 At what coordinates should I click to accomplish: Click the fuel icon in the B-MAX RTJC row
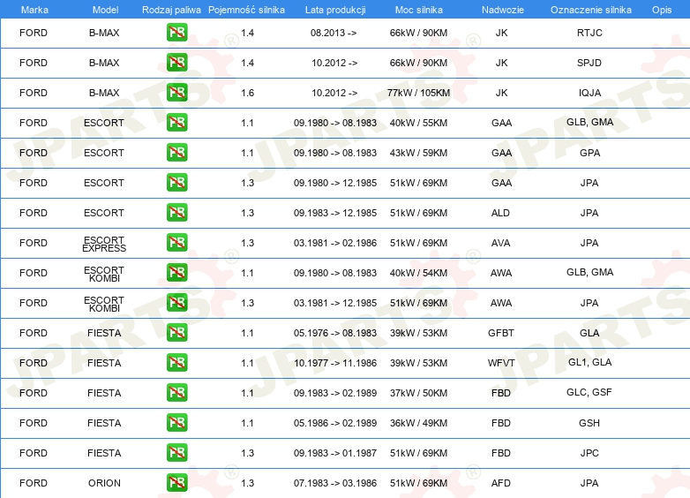[x=176, y=33]
